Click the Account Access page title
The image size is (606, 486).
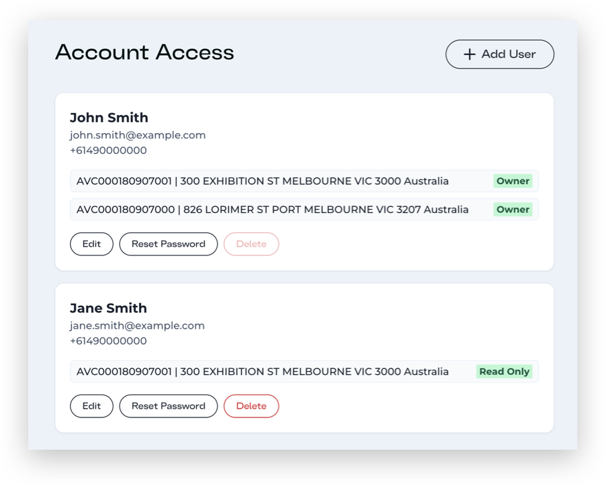(x=144, y=52)
